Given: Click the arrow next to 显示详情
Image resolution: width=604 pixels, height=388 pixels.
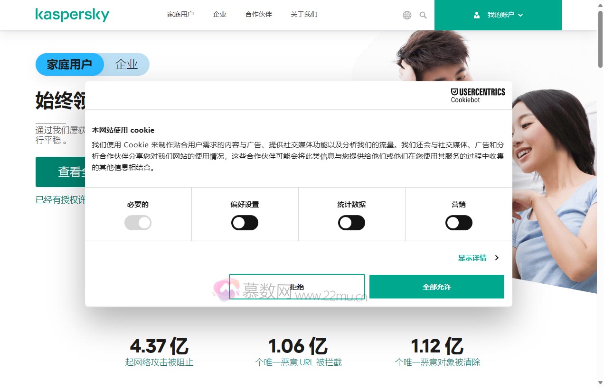Looking at the screenshot, I should point(497,258).
